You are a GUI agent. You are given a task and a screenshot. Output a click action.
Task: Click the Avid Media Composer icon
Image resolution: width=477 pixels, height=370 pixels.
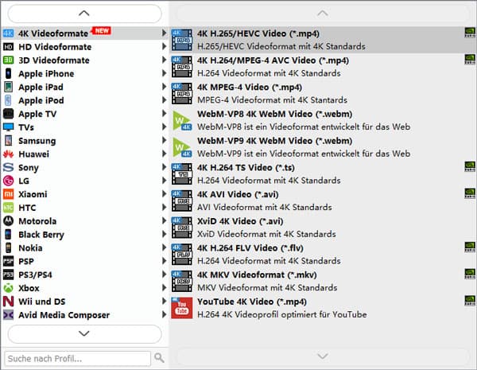(9, 315)
